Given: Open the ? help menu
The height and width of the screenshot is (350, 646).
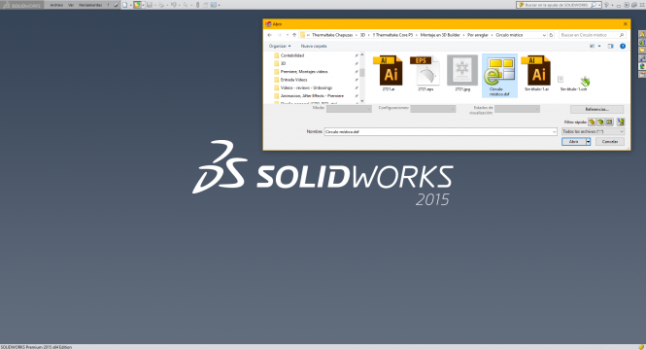Looking at the screenshot, I should (x=108, y=5).
